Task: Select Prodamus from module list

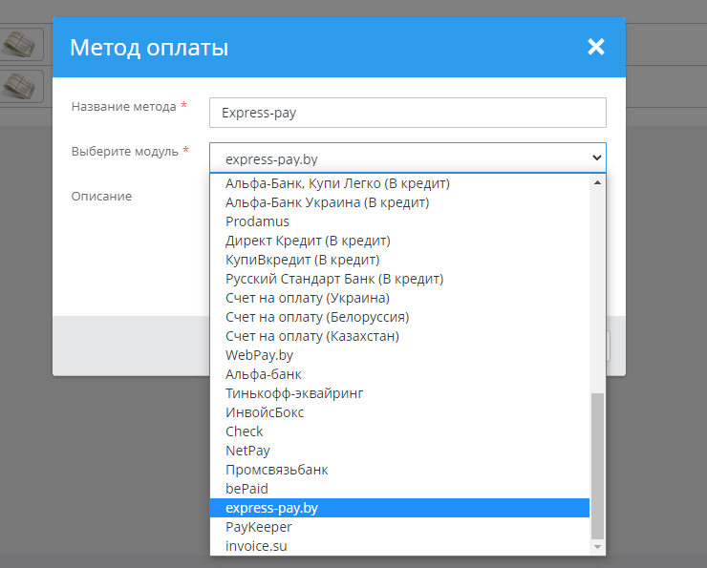Action: [x=257, y=221]
